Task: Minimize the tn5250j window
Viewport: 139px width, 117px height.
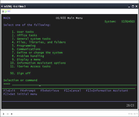Action: click(129, 6)
